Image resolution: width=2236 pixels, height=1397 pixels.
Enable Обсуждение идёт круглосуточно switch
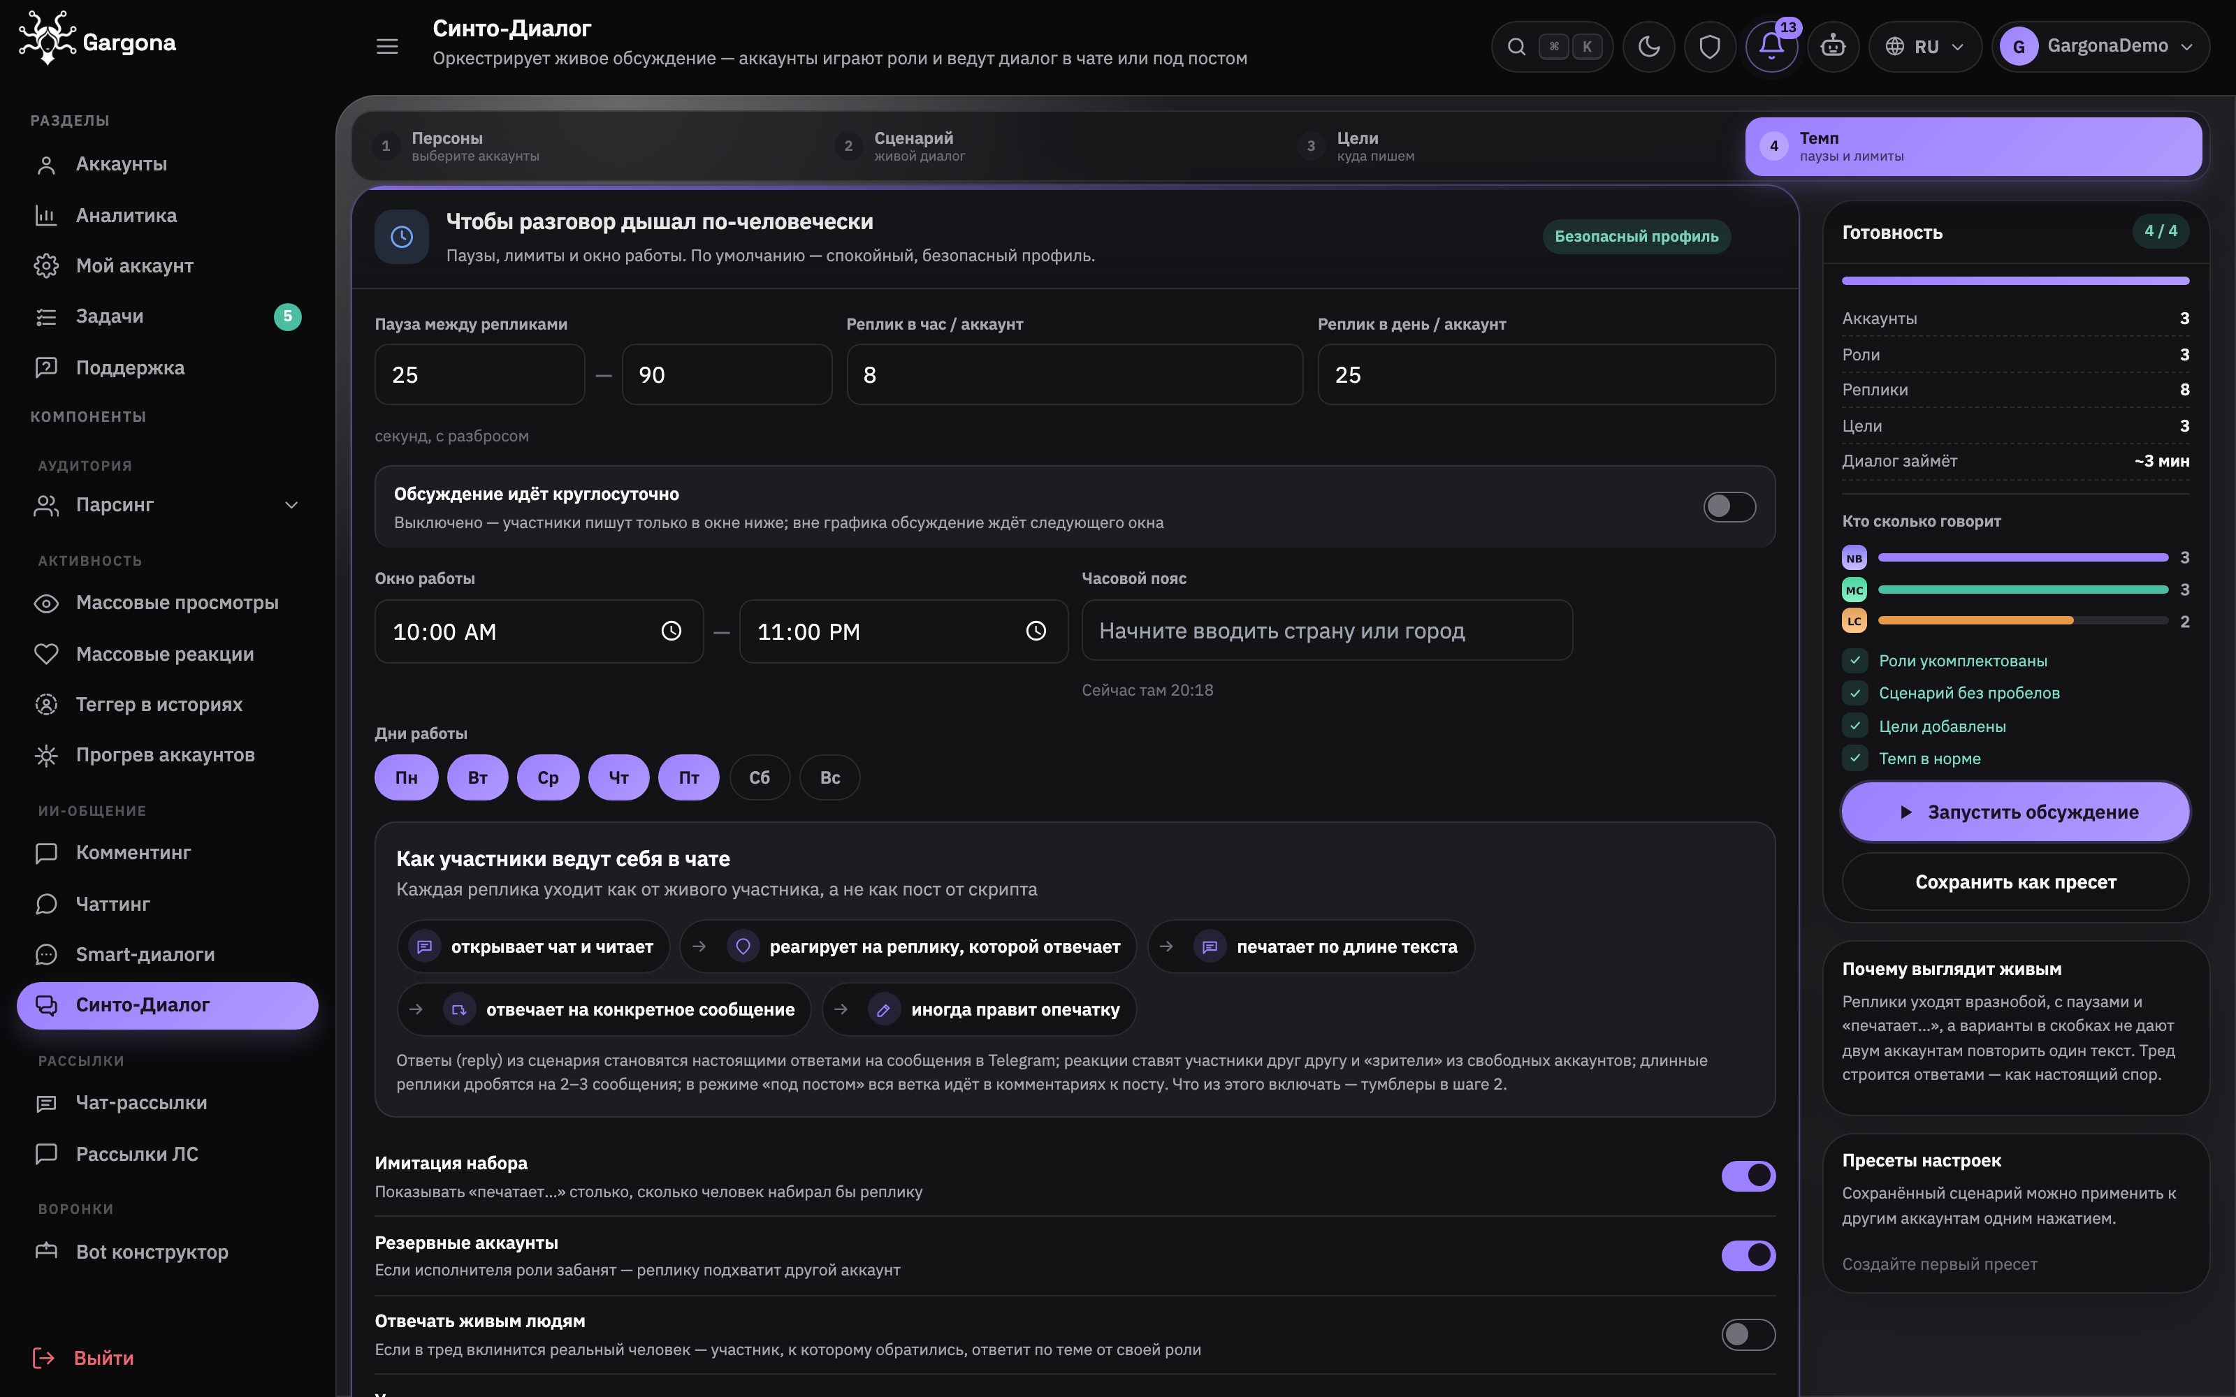(x=1729, y=506)
